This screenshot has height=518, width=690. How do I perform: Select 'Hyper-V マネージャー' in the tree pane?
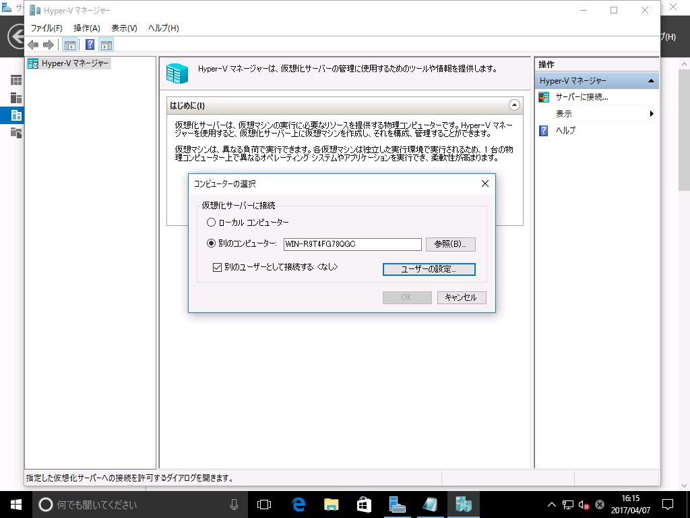pos(74,63)
